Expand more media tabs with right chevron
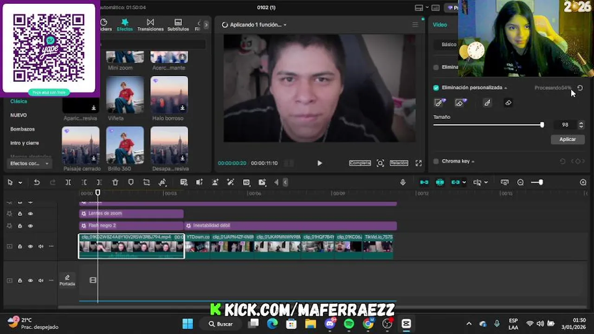The width and height of the screenshot is (594, 334). 206,25
